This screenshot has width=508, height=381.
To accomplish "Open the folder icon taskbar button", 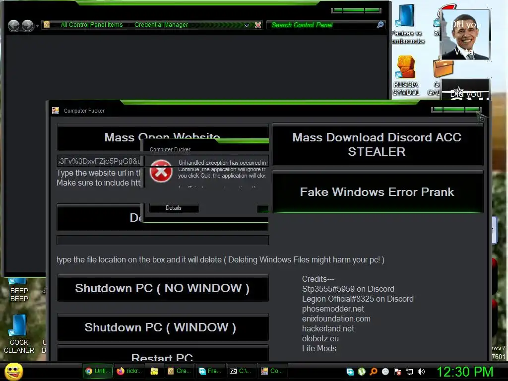I will pos(154,371).
